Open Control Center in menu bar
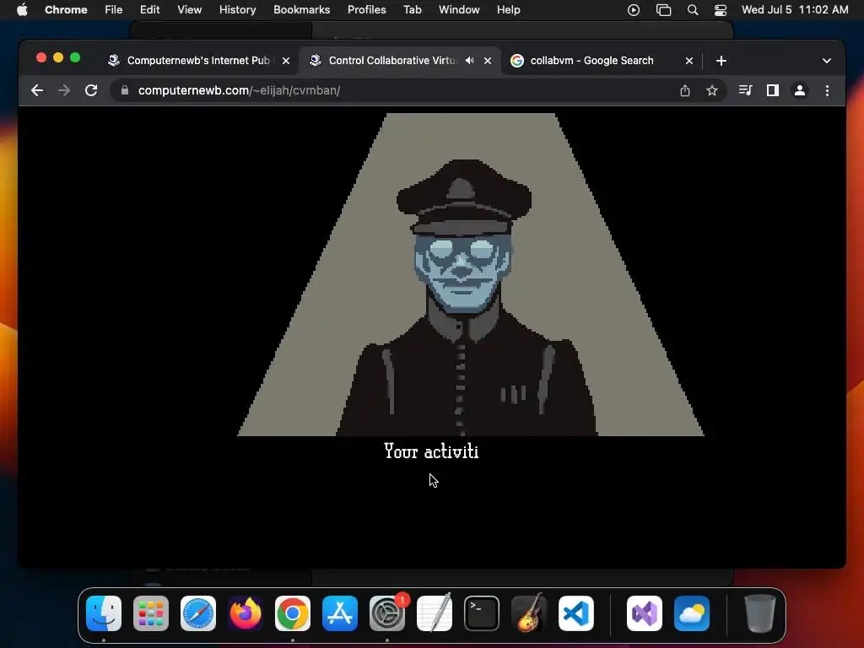Image resolution: width=864 pixels, height=648 pixels. (x=721, y=10)
